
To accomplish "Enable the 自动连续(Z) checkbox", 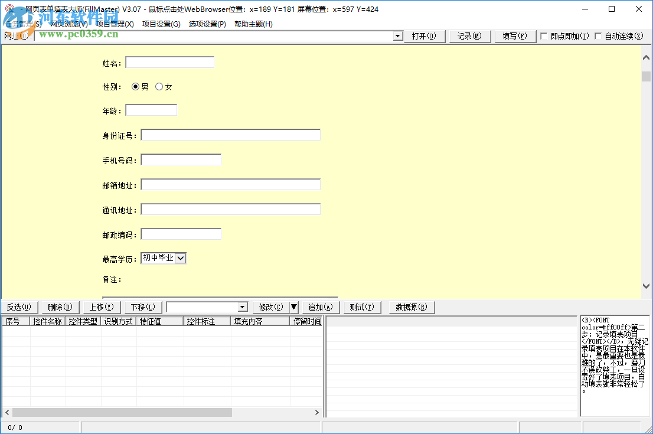I will click(598, 36).
